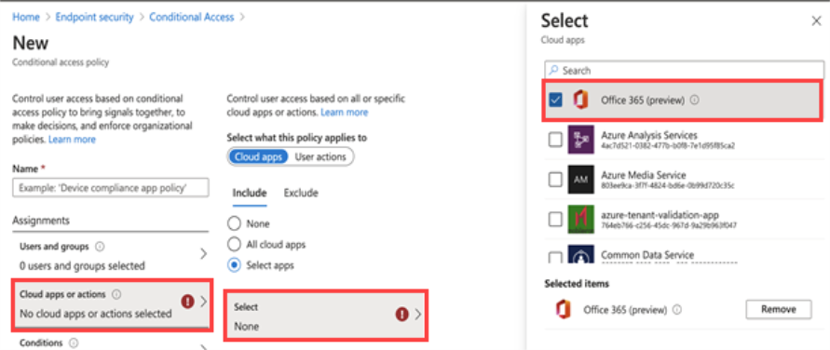Image resolution: width=830 pixels, height=350 pixels.
Task: Check the Azure Media Service checkbox
Action: (x=555, y=180)
